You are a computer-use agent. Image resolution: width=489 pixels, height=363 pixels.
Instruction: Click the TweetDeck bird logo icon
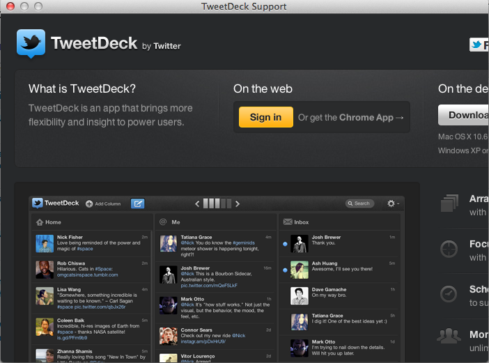(x=31, y=43)
